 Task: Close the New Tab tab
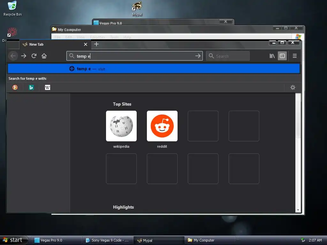[x=86, y=44]
